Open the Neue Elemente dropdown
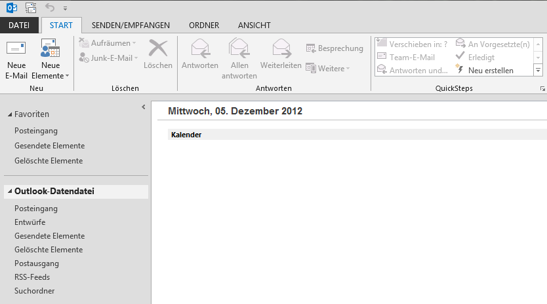Viewport: 547px width, 304px height. coord(51,59)
